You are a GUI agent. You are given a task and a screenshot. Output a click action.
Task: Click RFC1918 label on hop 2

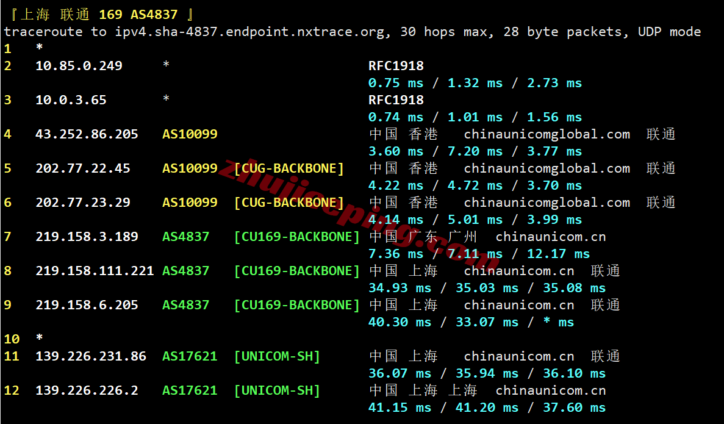396,66
